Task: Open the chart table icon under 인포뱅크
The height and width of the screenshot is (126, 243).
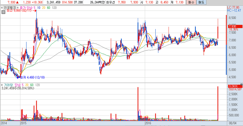Action: pos(3,12)
